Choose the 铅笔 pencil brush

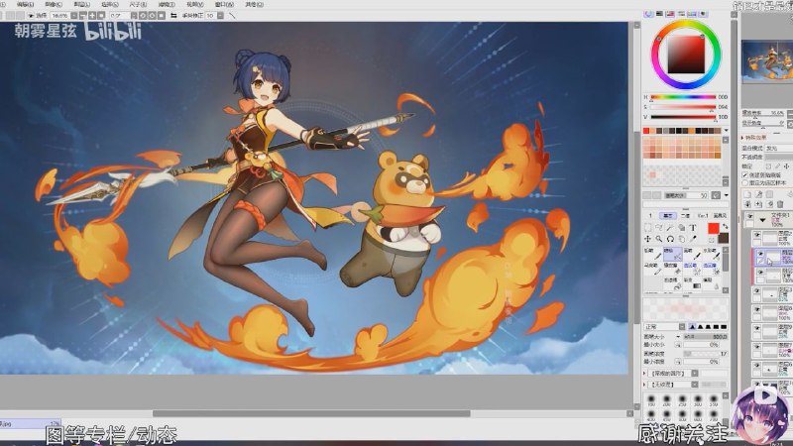[652, 254]
